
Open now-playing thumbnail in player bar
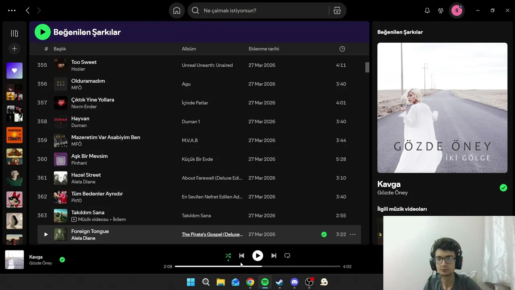pos(14,260)
